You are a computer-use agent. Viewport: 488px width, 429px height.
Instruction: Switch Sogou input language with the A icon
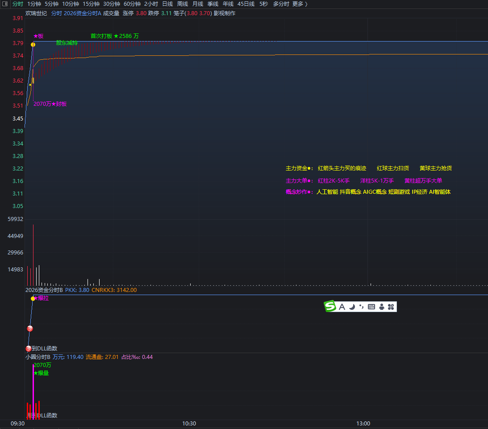[342, 307]
